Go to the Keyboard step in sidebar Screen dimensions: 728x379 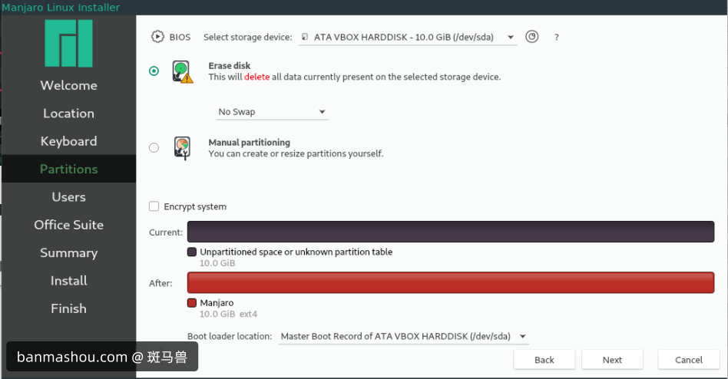pos(68,141)
